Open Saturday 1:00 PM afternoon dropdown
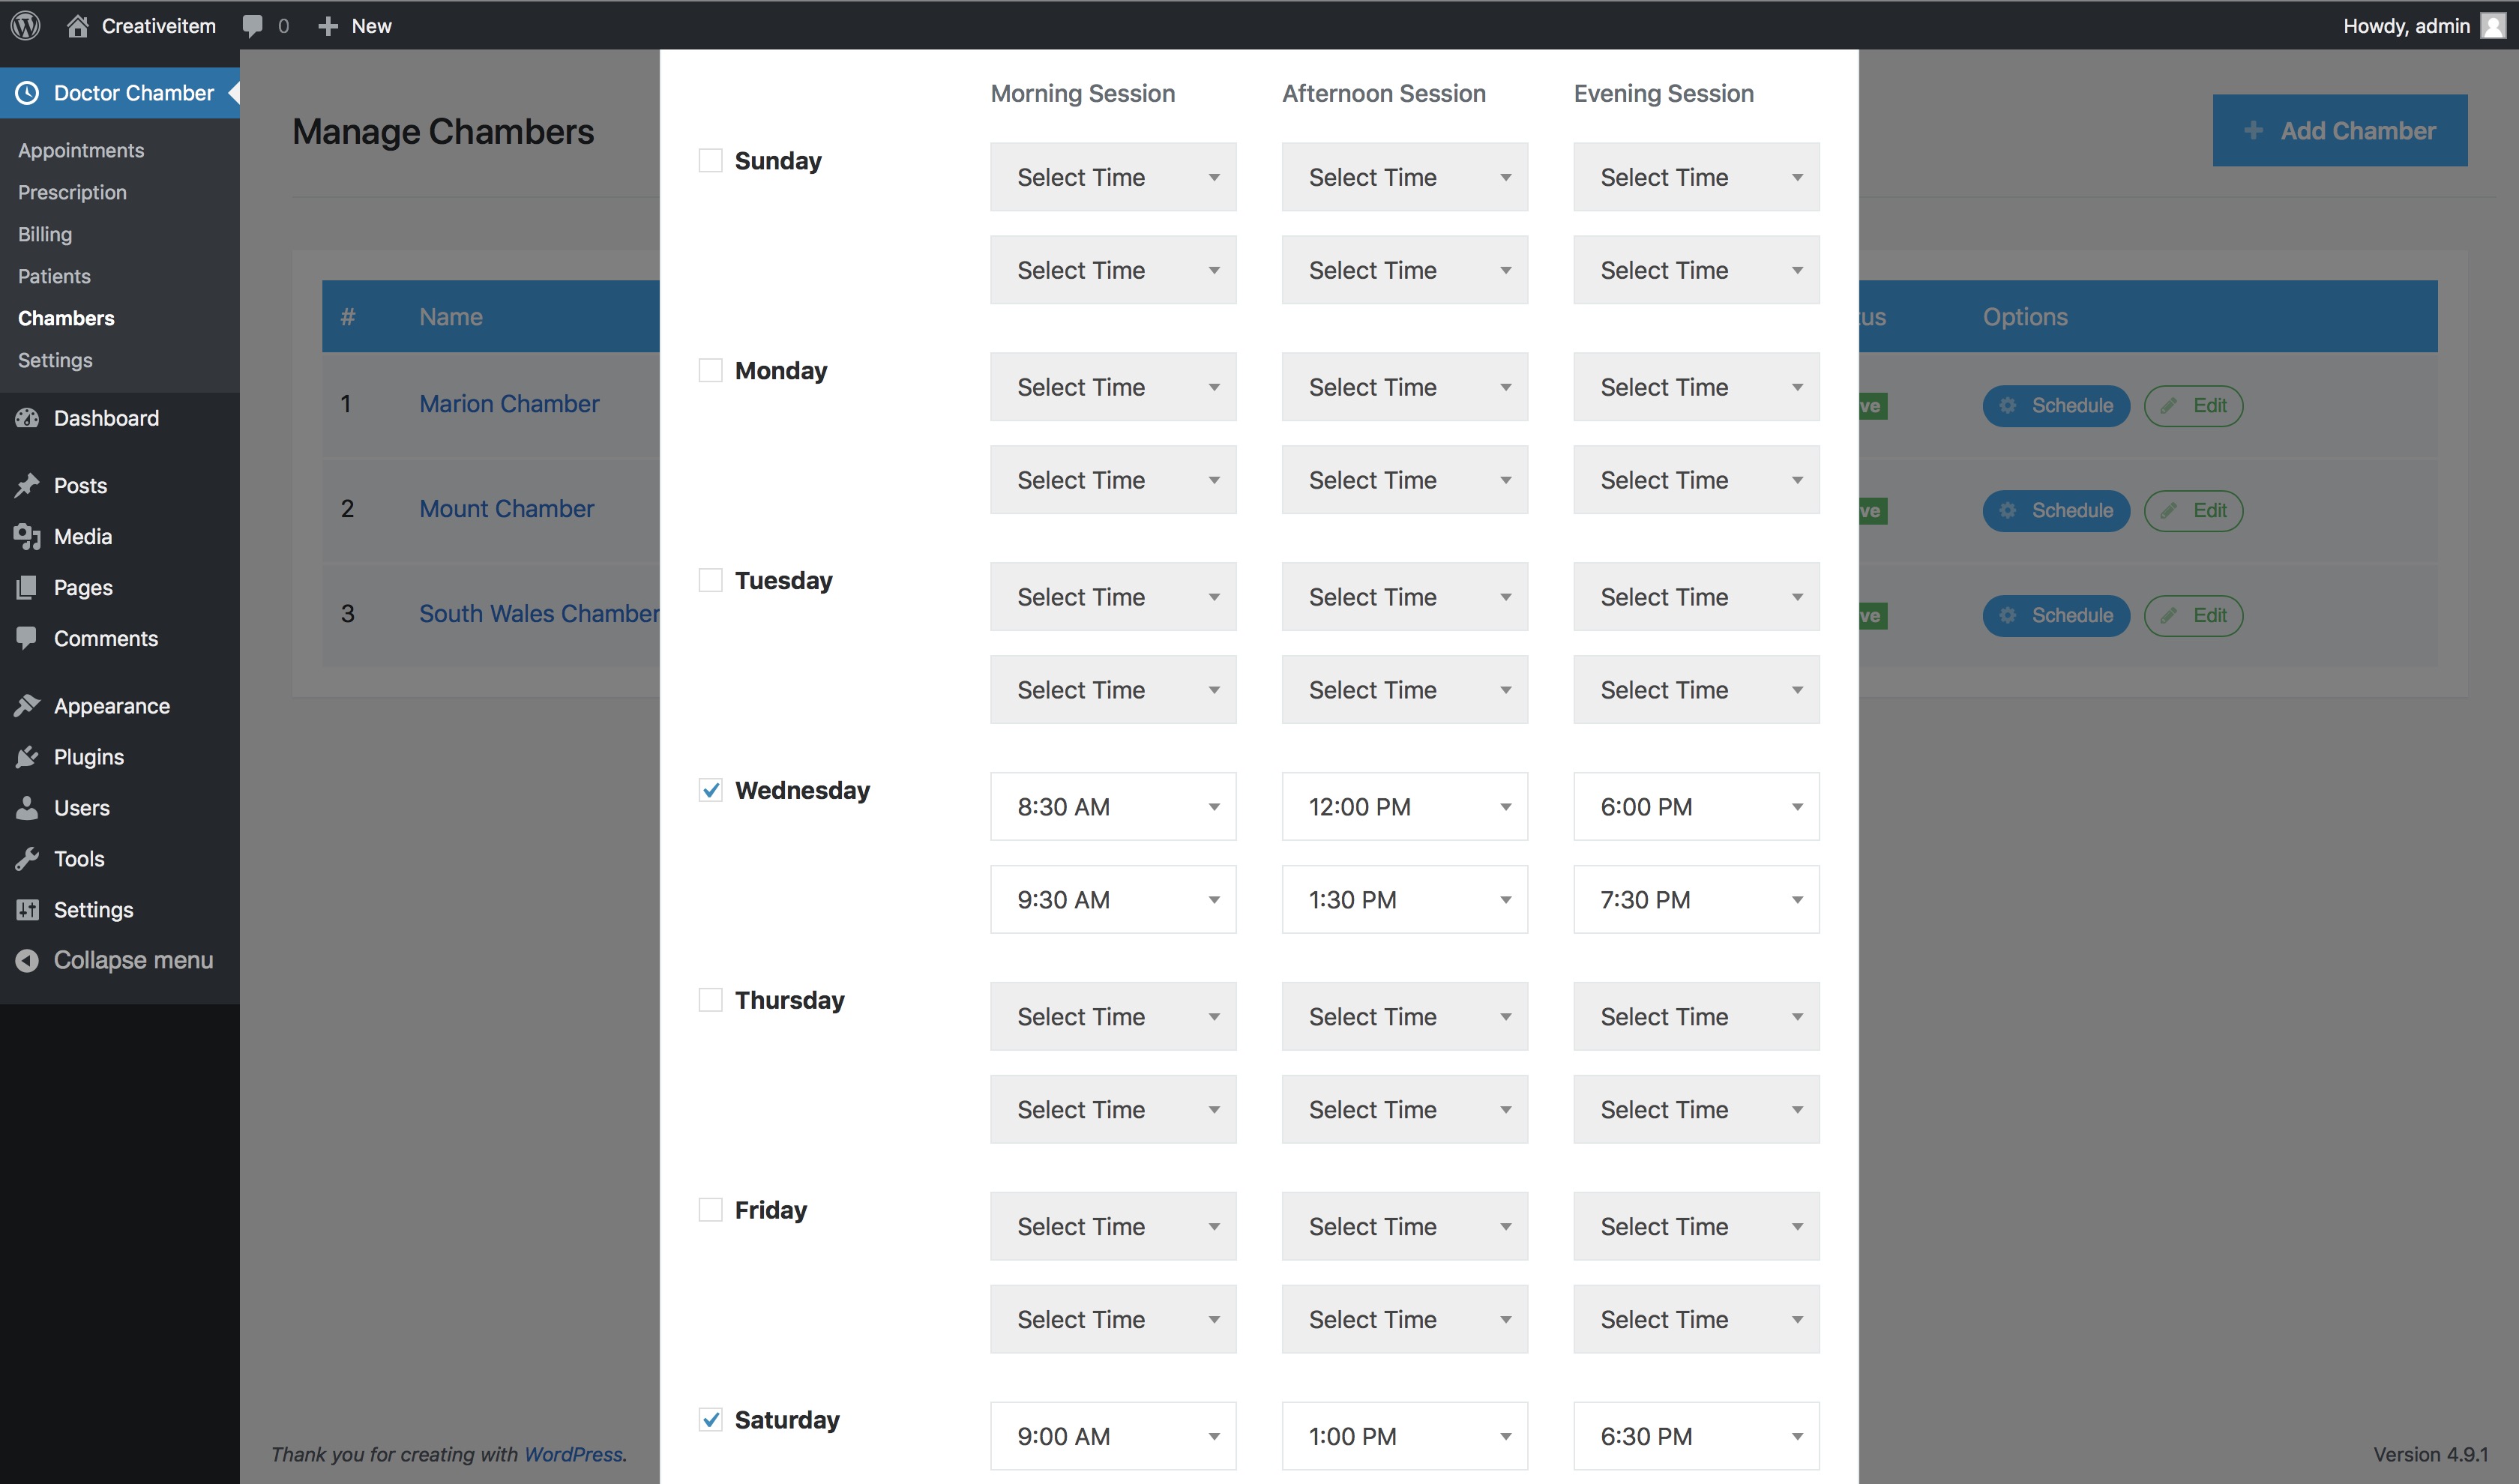Viewport: 2519px width, 1484px height. pos(1405,1436)
